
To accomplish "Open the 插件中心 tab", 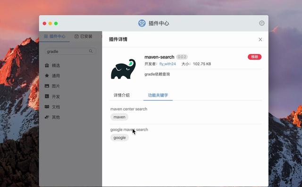I will [55, 36].
